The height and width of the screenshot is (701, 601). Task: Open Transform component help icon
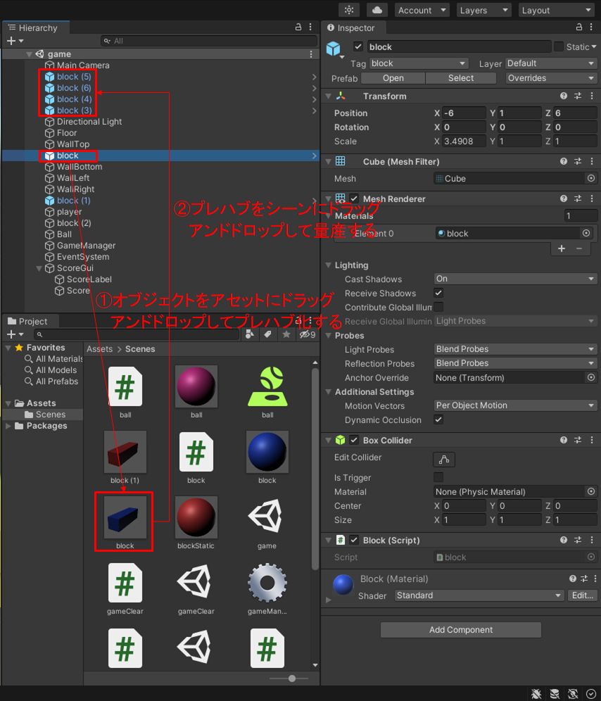click(x=563, y=96)
